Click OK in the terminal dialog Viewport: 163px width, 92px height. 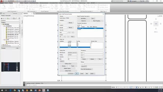(x=77, y=74)
